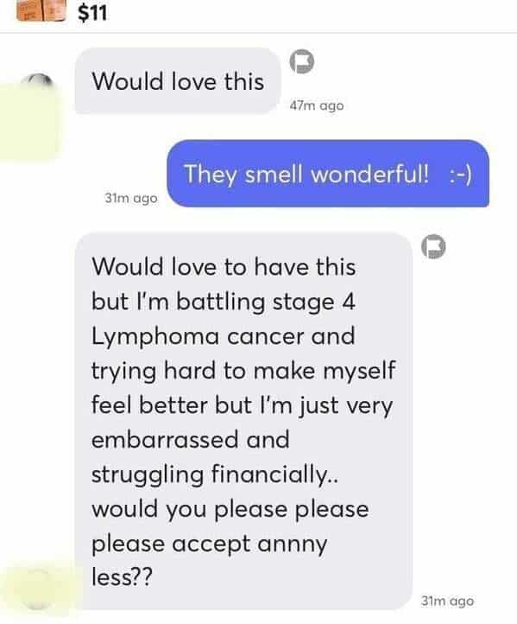Click "struggling financially.." text line
Viewport: 517px width, 624px height.
click(215, 474)
